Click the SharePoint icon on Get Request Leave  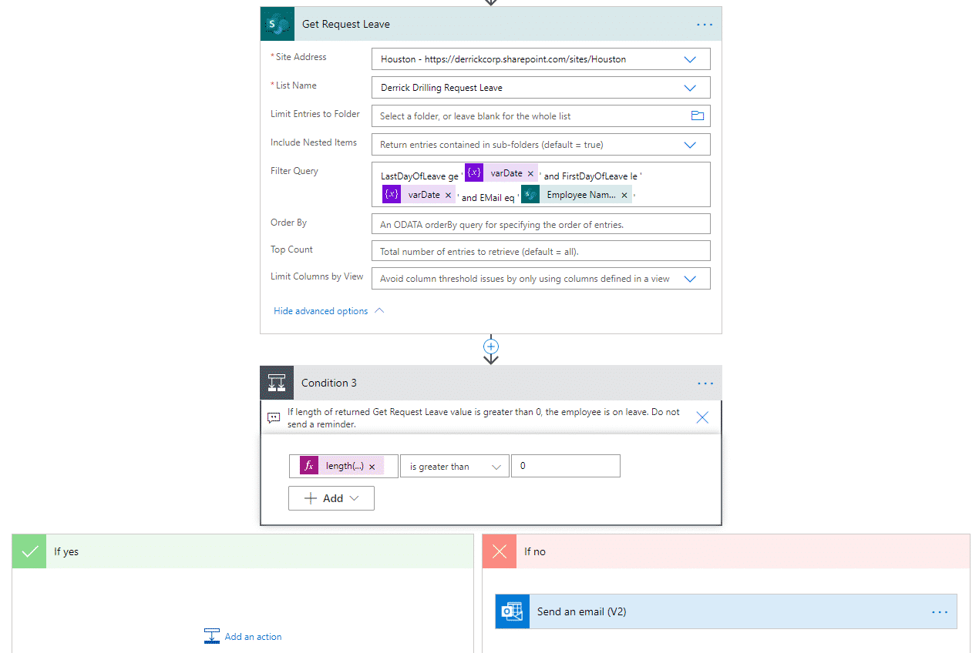tap(277, 24)
